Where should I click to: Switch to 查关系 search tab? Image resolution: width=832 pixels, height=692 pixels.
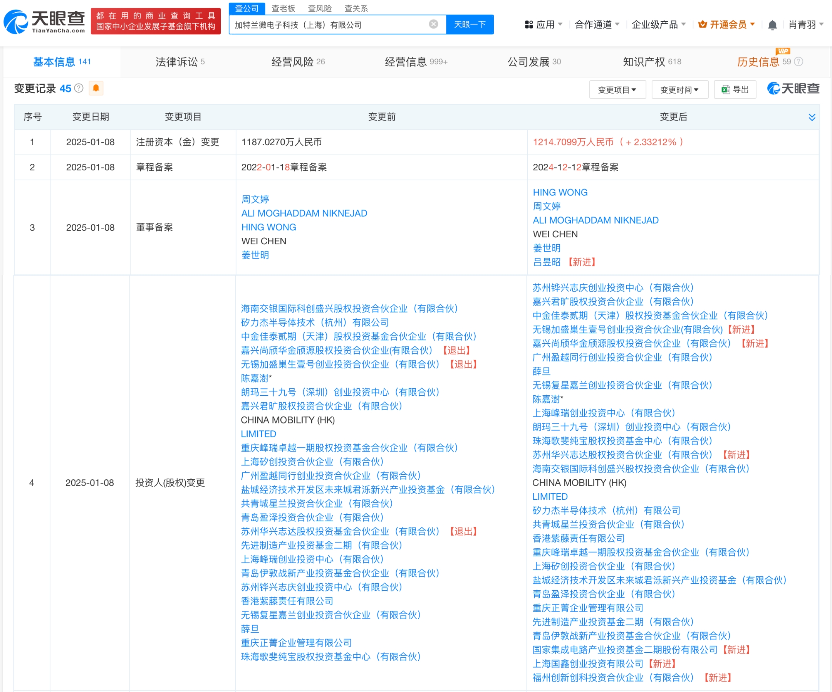pos(356,8)
